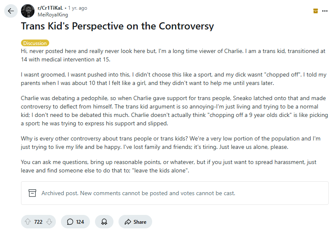Click the paragraph starting "Hi, never posted here"
This screenshot has height=233, width=332.
[173, 55]
